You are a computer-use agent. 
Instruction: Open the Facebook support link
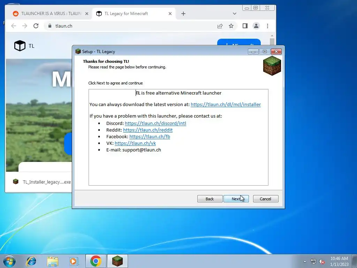pyautogui.click(x=150, y=136)
